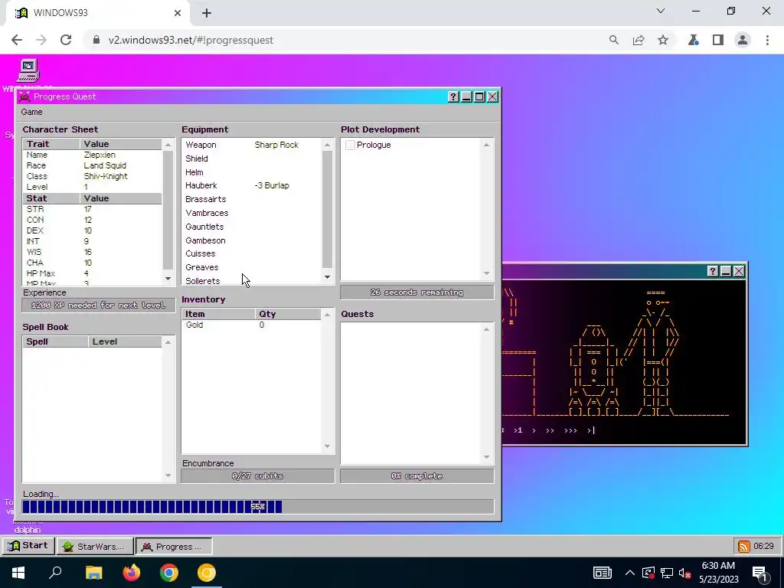Close the WINDOWS93 browser tab

point(178,13)
